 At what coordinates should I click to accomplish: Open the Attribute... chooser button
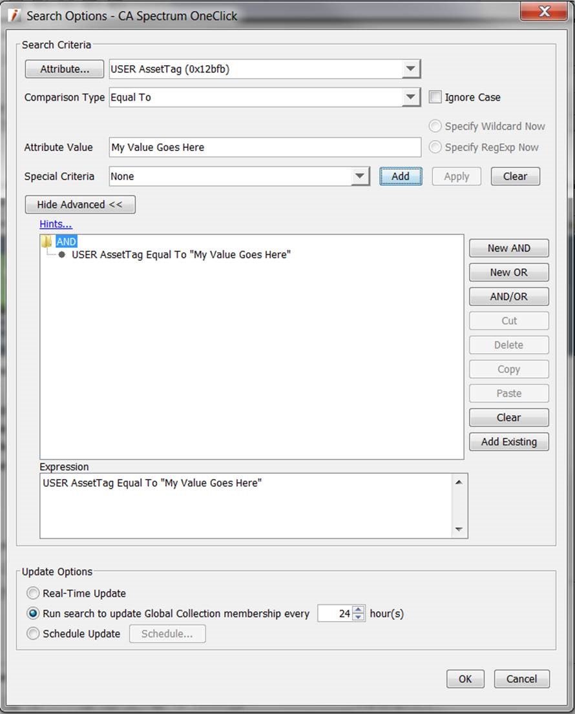pos(64,69)
